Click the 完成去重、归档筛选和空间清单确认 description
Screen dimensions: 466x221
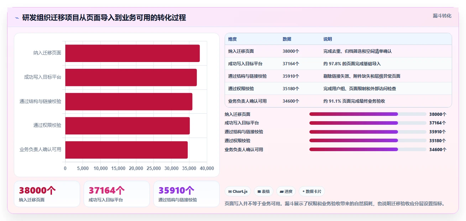point(357,51)
